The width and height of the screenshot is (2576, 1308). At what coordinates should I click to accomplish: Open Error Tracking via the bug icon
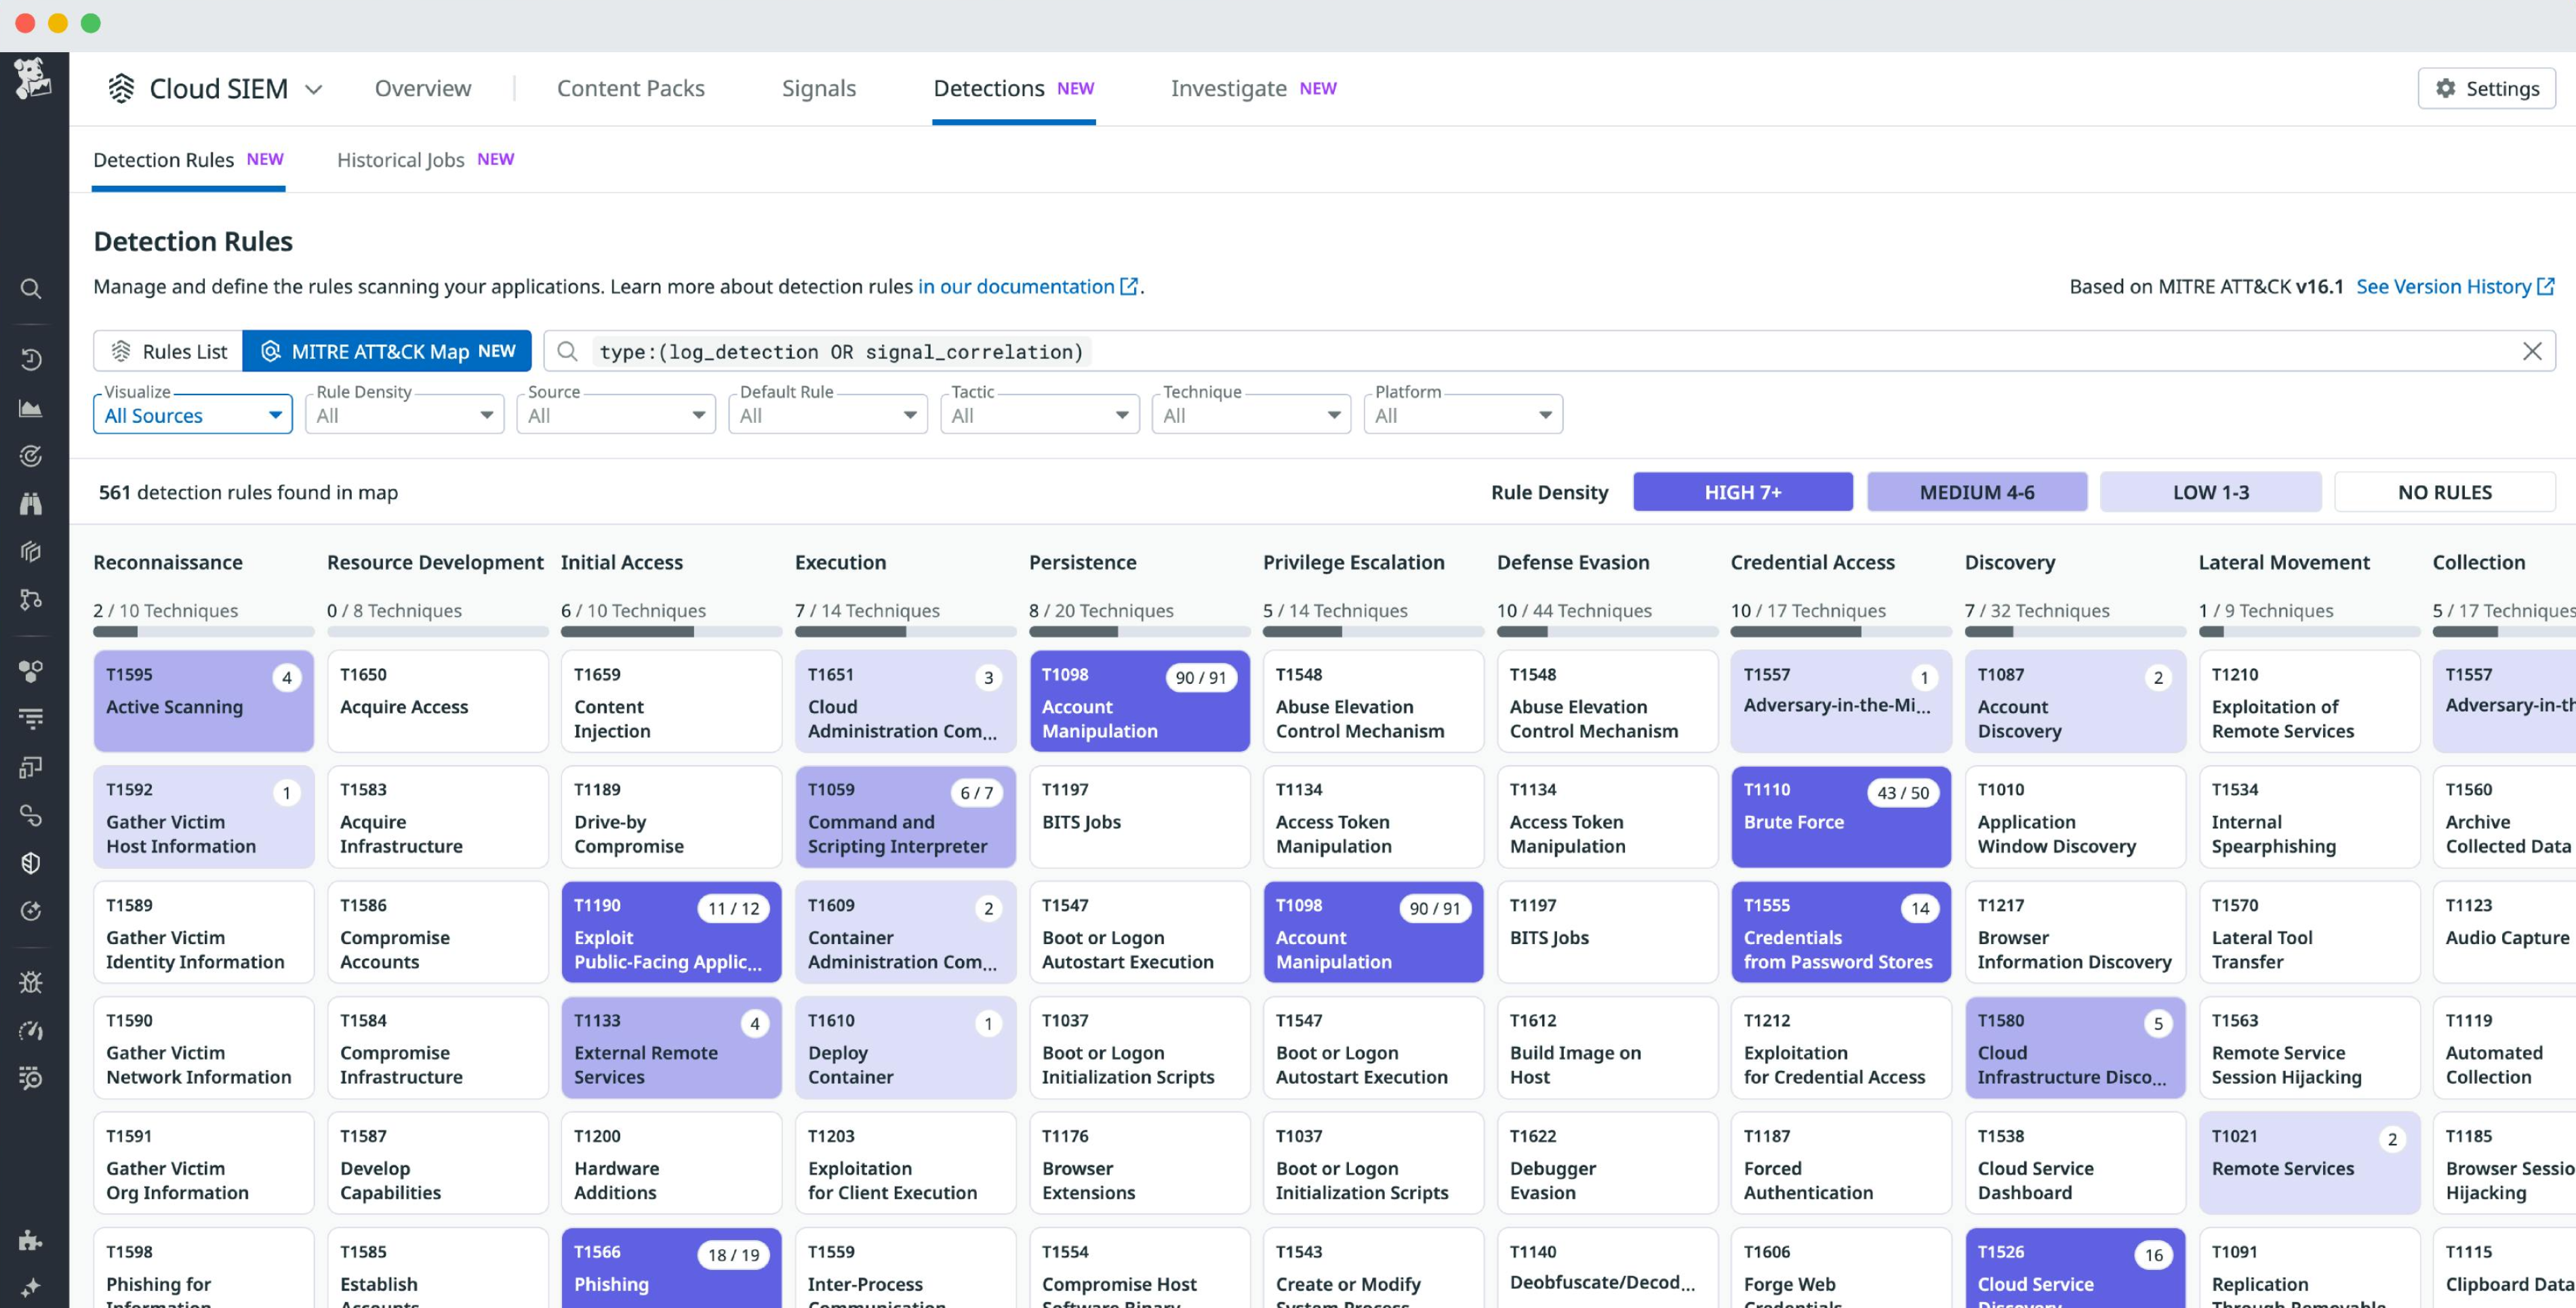tap(31, 981)
